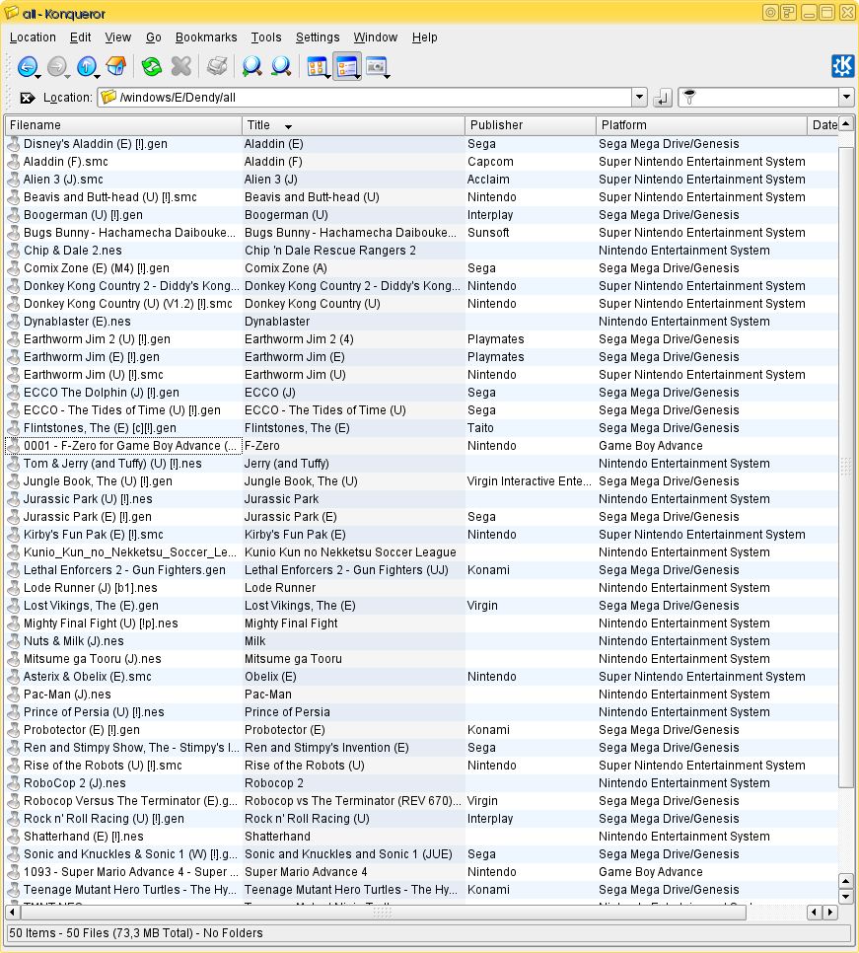
Task: Click the Konqueror window menu icon in titlebar
Action: pyautogui.click(x=11, y=12)
